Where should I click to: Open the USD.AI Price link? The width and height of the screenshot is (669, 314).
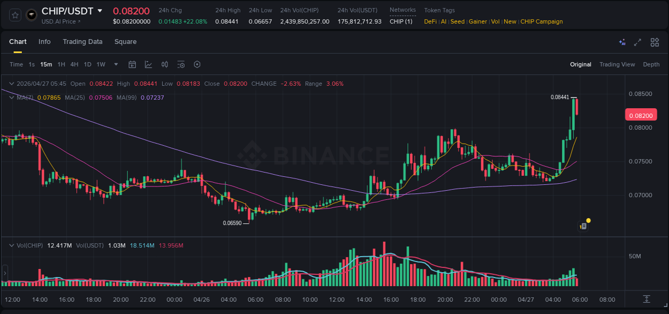click(61, 21)
